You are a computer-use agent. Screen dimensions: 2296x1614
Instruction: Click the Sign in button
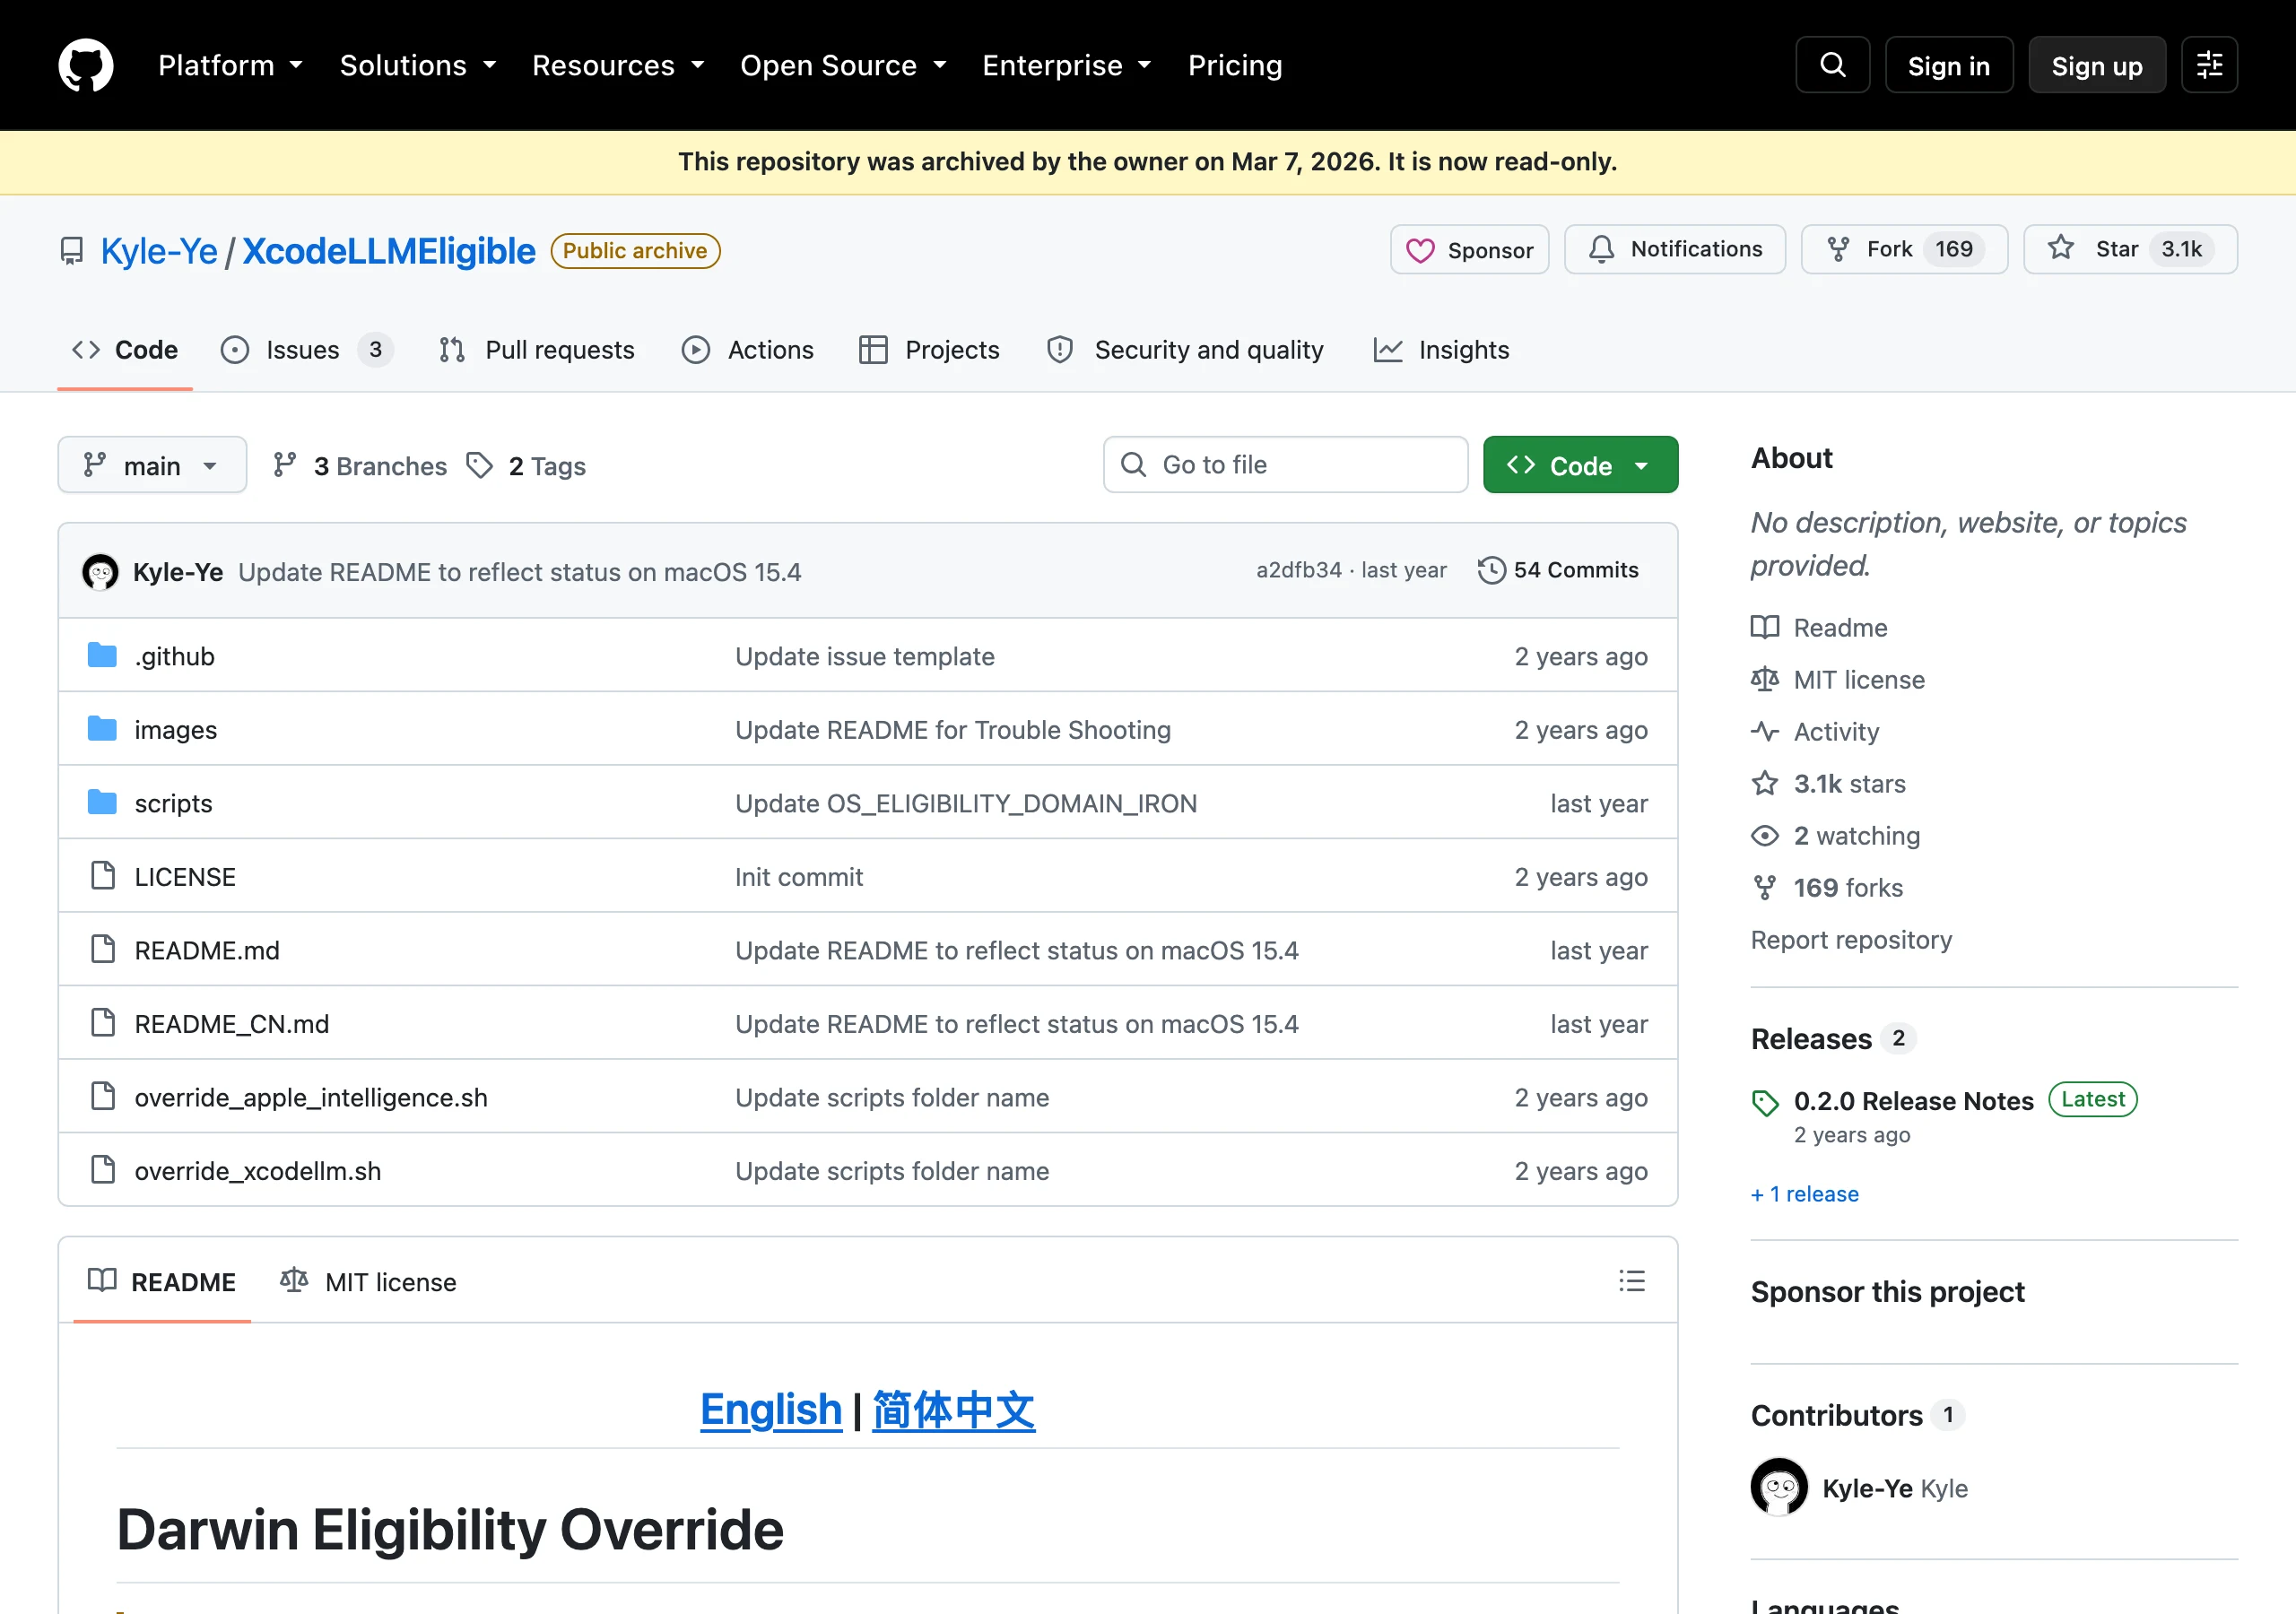(1949, 65)
